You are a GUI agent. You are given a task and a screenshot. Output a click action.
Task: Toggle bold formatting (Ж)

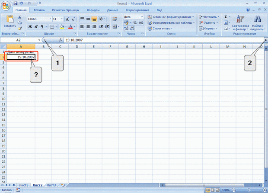(x=30, y=26)
